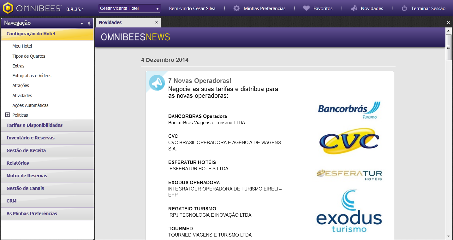Click the Omnibees hexagon logo
Viewport: 453px width, 240px height.
coord(8,8)
